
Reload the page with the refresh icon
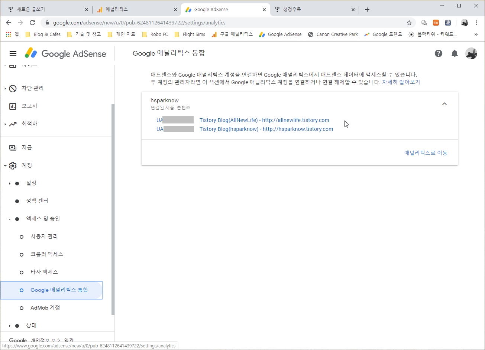coord(32,23)
